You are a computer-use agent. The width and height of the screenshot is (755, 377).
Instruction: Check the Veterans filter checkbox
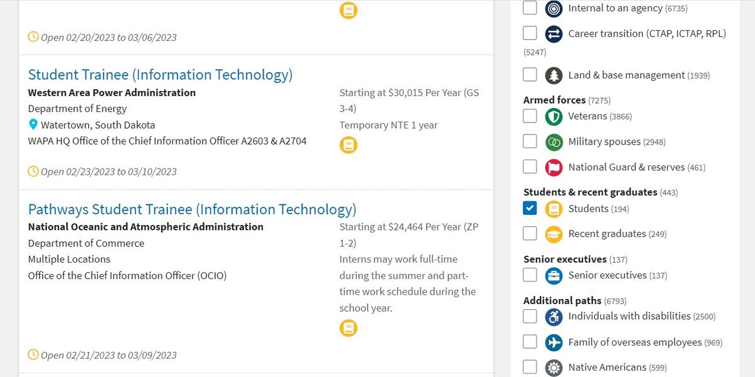pos(530,116)
